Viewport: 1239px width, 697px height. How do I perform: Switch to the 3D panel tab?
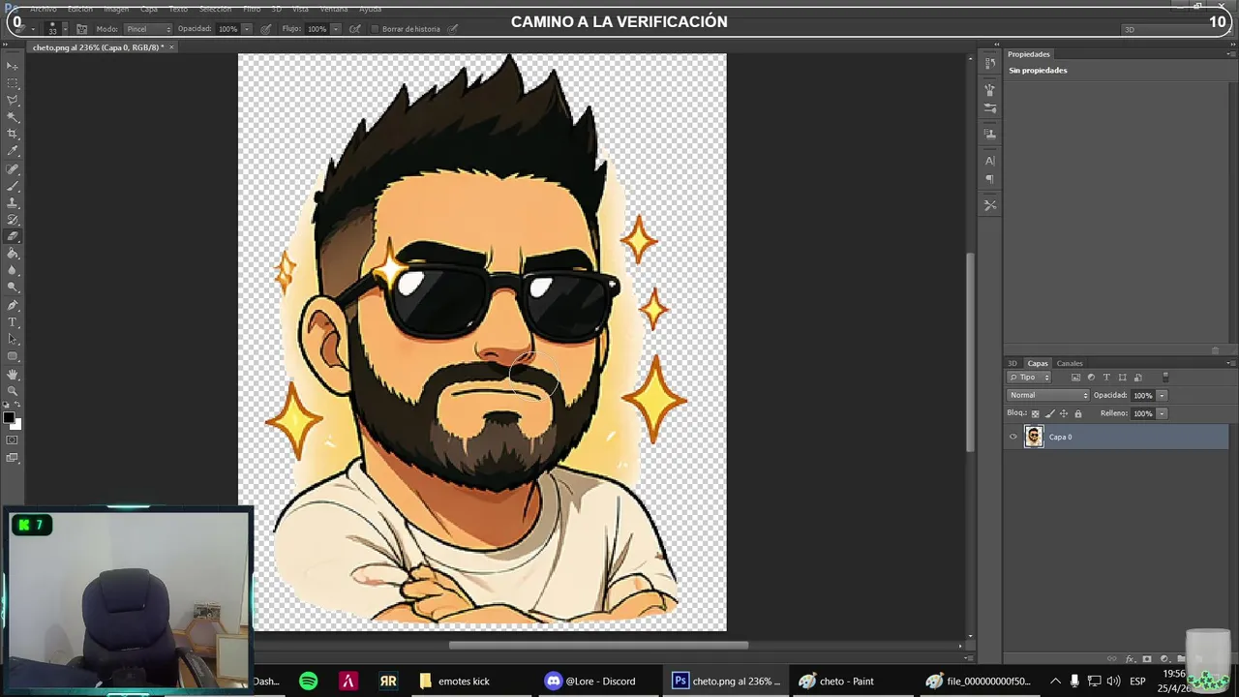click(1012, 364)
